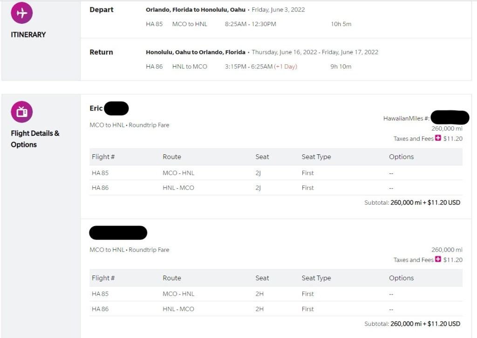Click the redacted second passenger name
The width and height of the screenshot is (477, 338).
click(118, 232)
